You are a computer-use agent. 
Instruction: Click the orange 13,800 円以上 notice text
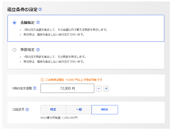tap(73, 80)
